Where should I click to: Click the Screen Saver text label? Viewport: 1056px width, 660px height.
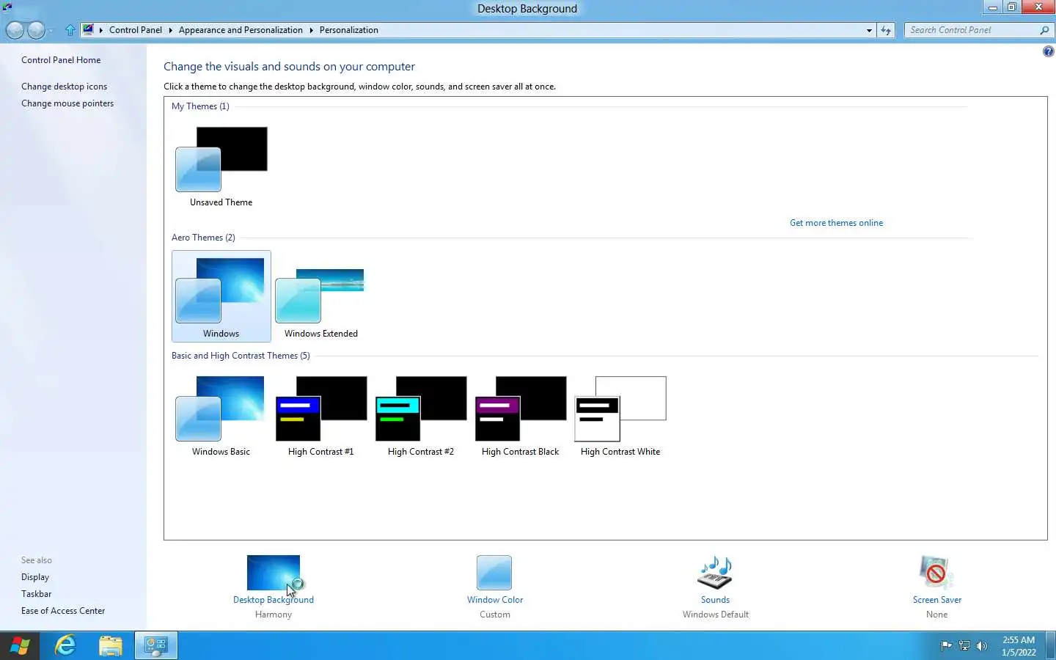coord(936,600)
